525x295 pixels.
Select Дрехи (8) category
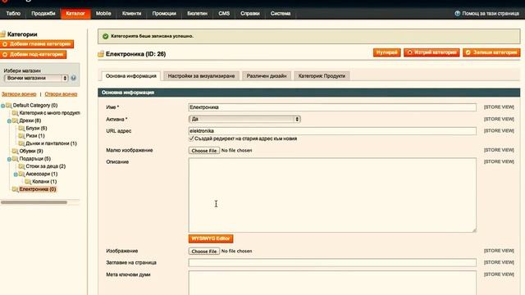coord(30,120)
